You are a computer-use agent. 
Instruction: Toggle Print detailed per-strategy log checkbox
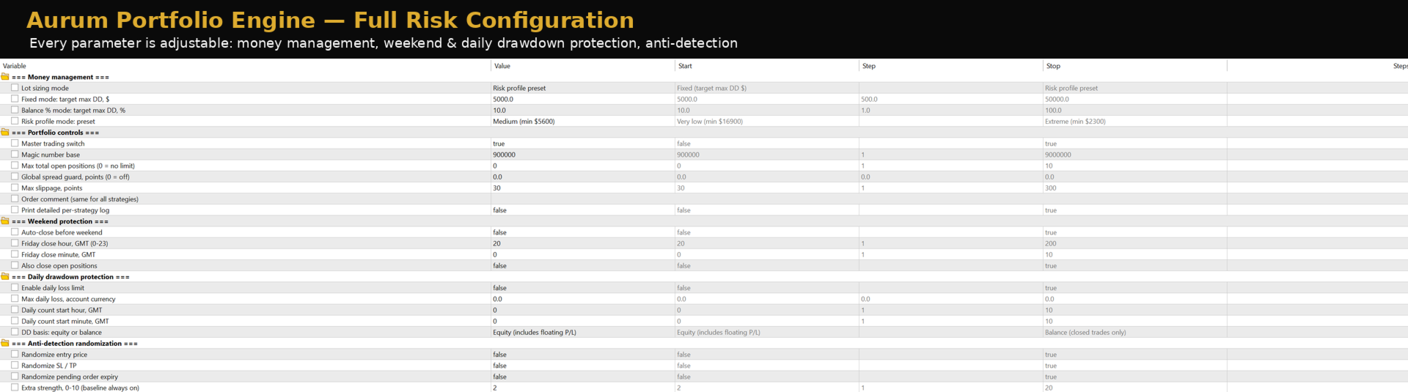pos(15,210)
